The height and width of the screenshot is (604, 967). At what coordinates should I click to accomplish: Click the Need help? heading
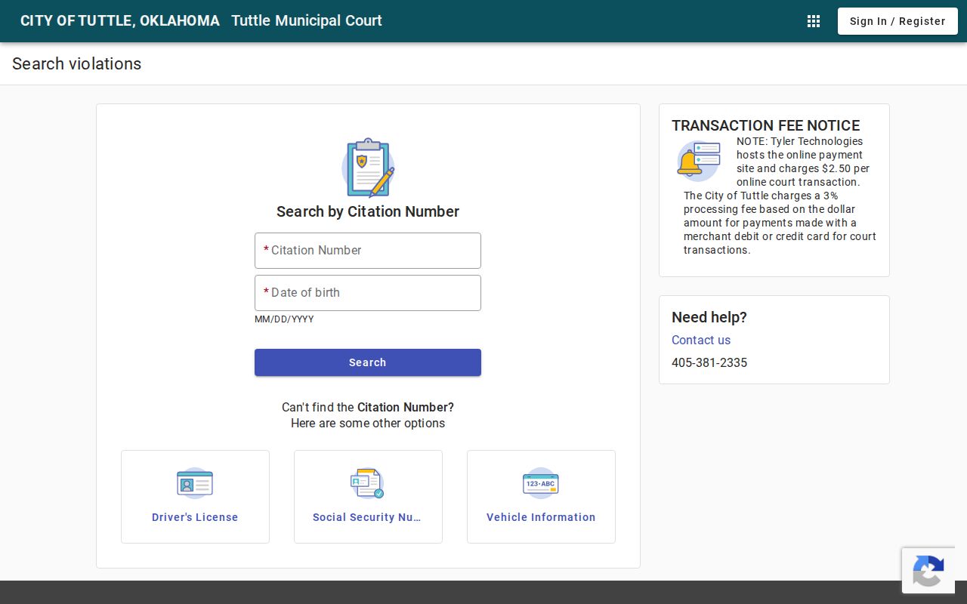[x=709, y=317]
